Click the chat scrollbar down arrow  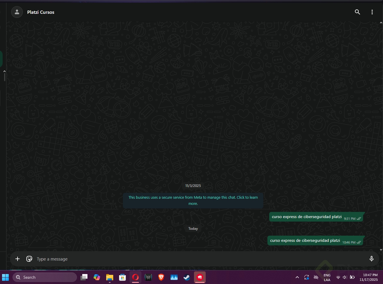coord(381,250)
